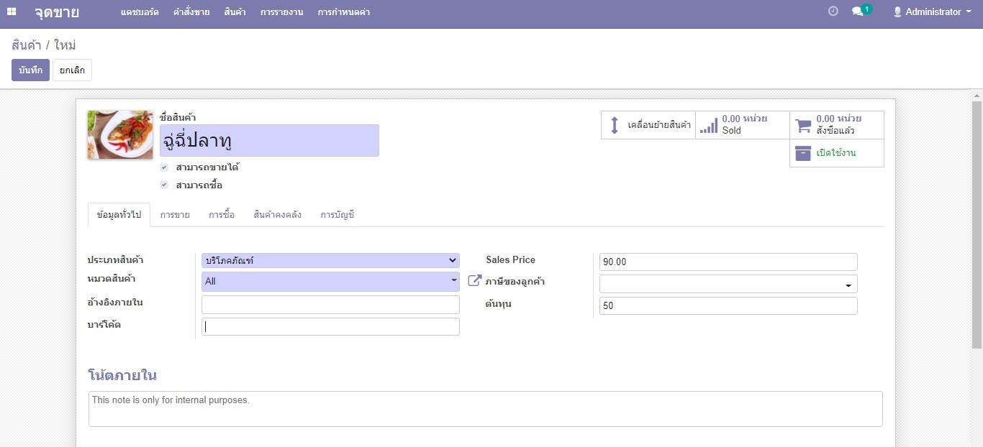Image resolution: width=983 pixels, height=447 pixels.
Task: Click the Sold bar chart icon
Action: [709, 125]
